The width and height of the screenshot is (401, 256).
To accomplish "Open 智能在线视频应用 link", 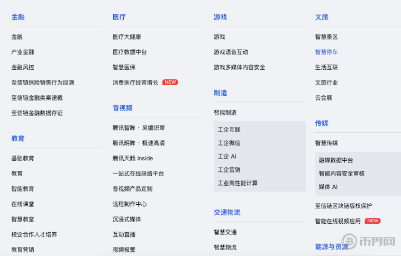I will pyautogui.click(x=338, y=221).
